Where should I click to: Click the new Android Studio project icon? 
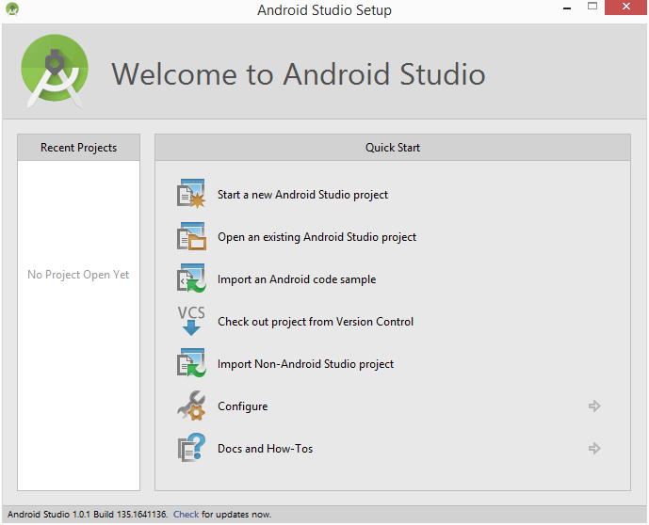(x=191, y=195)
